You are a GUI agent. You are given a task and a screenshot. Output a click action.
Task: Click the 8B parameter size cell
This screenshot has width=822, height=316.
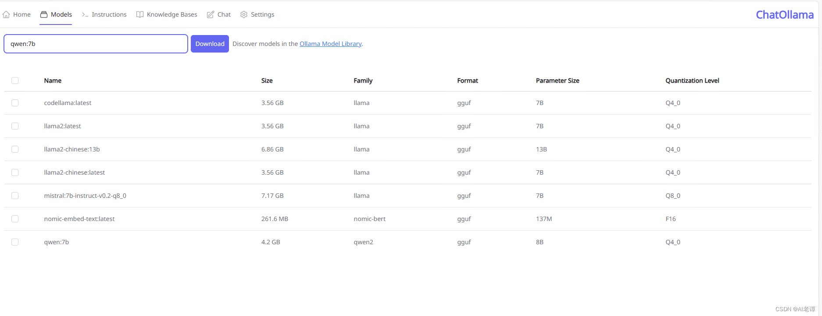tap(540, 242)
